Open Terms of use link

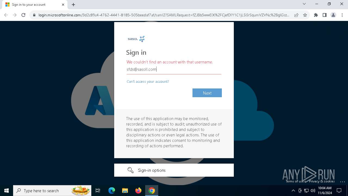[295, 181]
